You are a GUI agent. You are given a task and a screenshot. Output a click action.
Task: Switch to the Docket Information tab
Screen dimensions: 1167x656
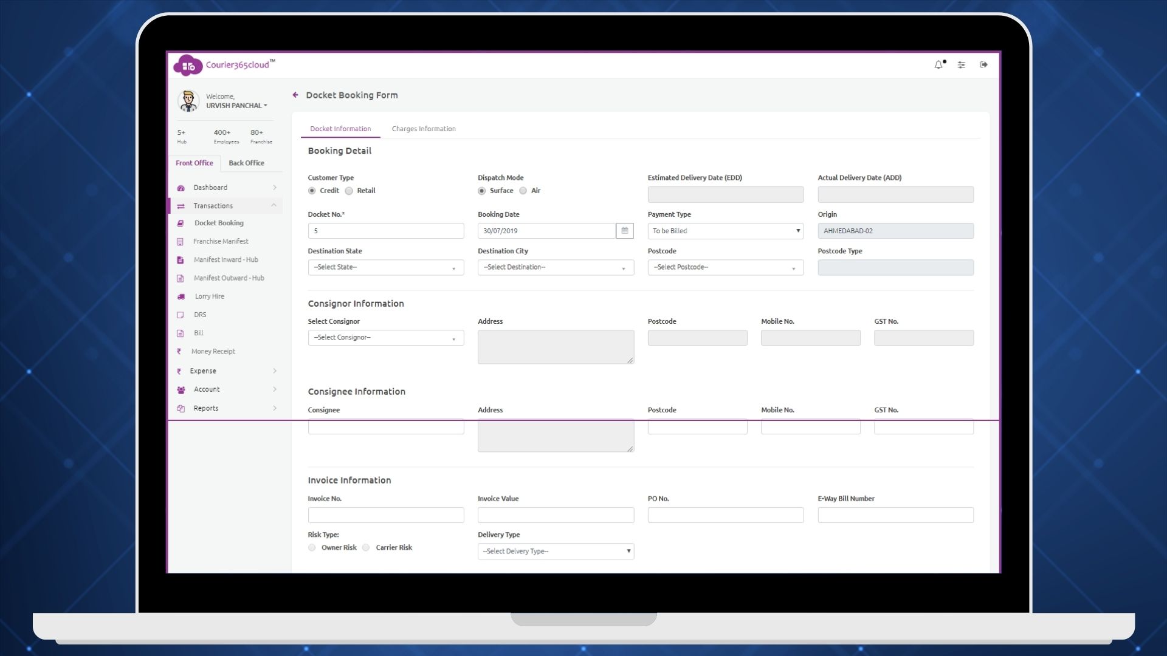pyautogui.click(x=340, y=129)
